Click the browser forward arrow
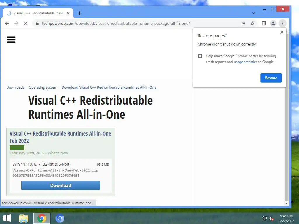Viewport: 299px width, 224px height. [x=16, y=23]
